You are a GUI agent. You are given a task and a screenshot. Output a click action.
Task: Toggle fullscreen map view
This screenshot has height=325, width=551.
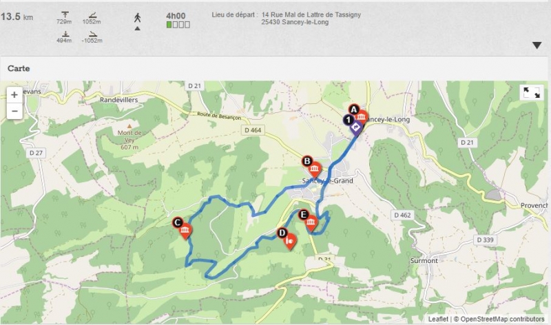click(x=531, y=92)
